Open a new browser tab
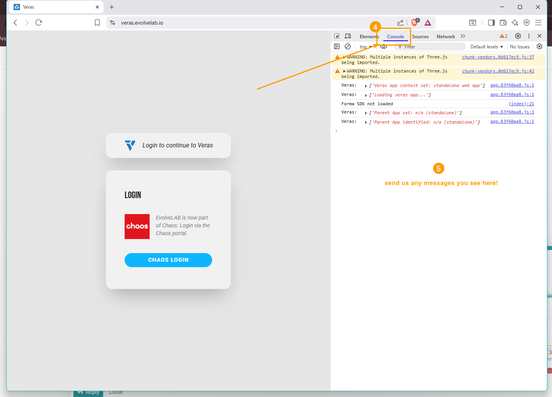 pos(112,7)
